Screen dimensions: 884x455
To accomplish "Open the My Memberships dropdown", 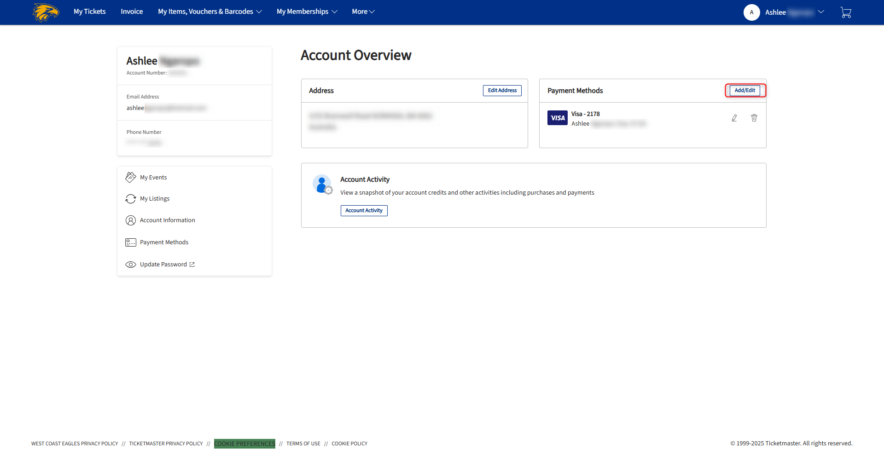I will (x=307, y=12).
